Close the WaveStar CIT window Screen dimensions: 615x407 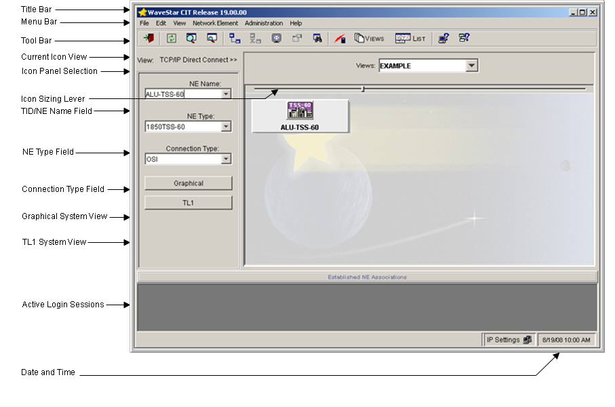(593, 12)
